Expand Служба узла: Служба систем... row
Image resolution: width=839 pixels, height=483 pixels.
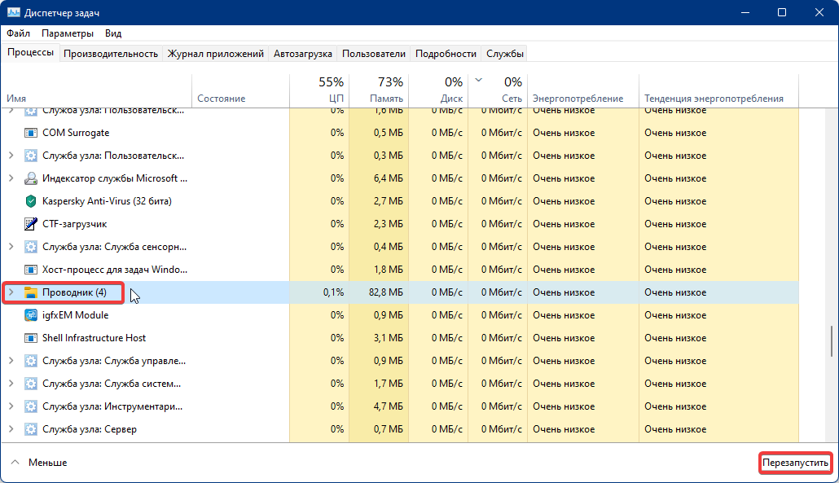11,384
